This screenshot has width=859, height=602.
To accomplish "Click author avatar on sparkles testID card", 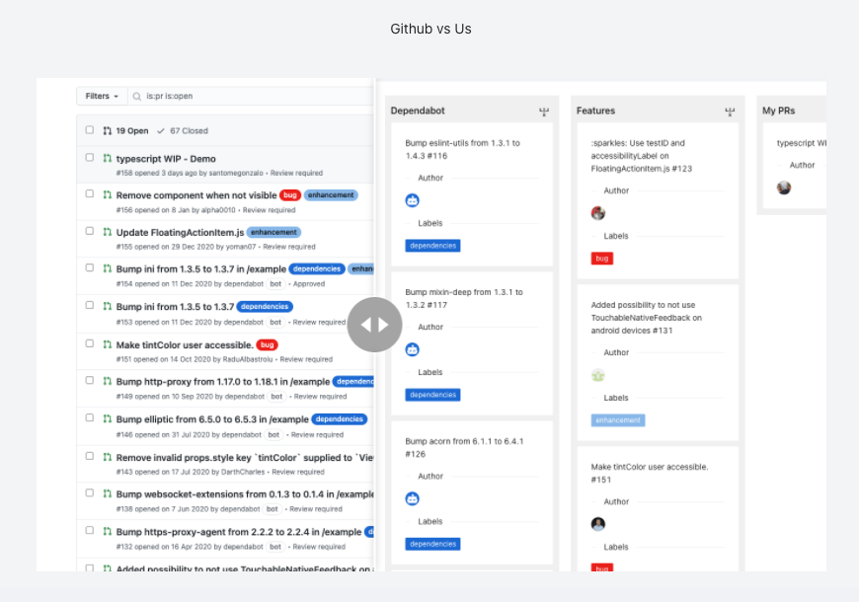I will 598,213.
